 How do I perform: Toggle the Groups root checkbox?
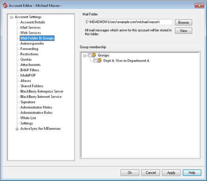pos(90,55)
